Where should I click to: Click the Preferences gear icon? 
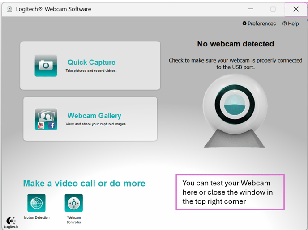(244, 24)
